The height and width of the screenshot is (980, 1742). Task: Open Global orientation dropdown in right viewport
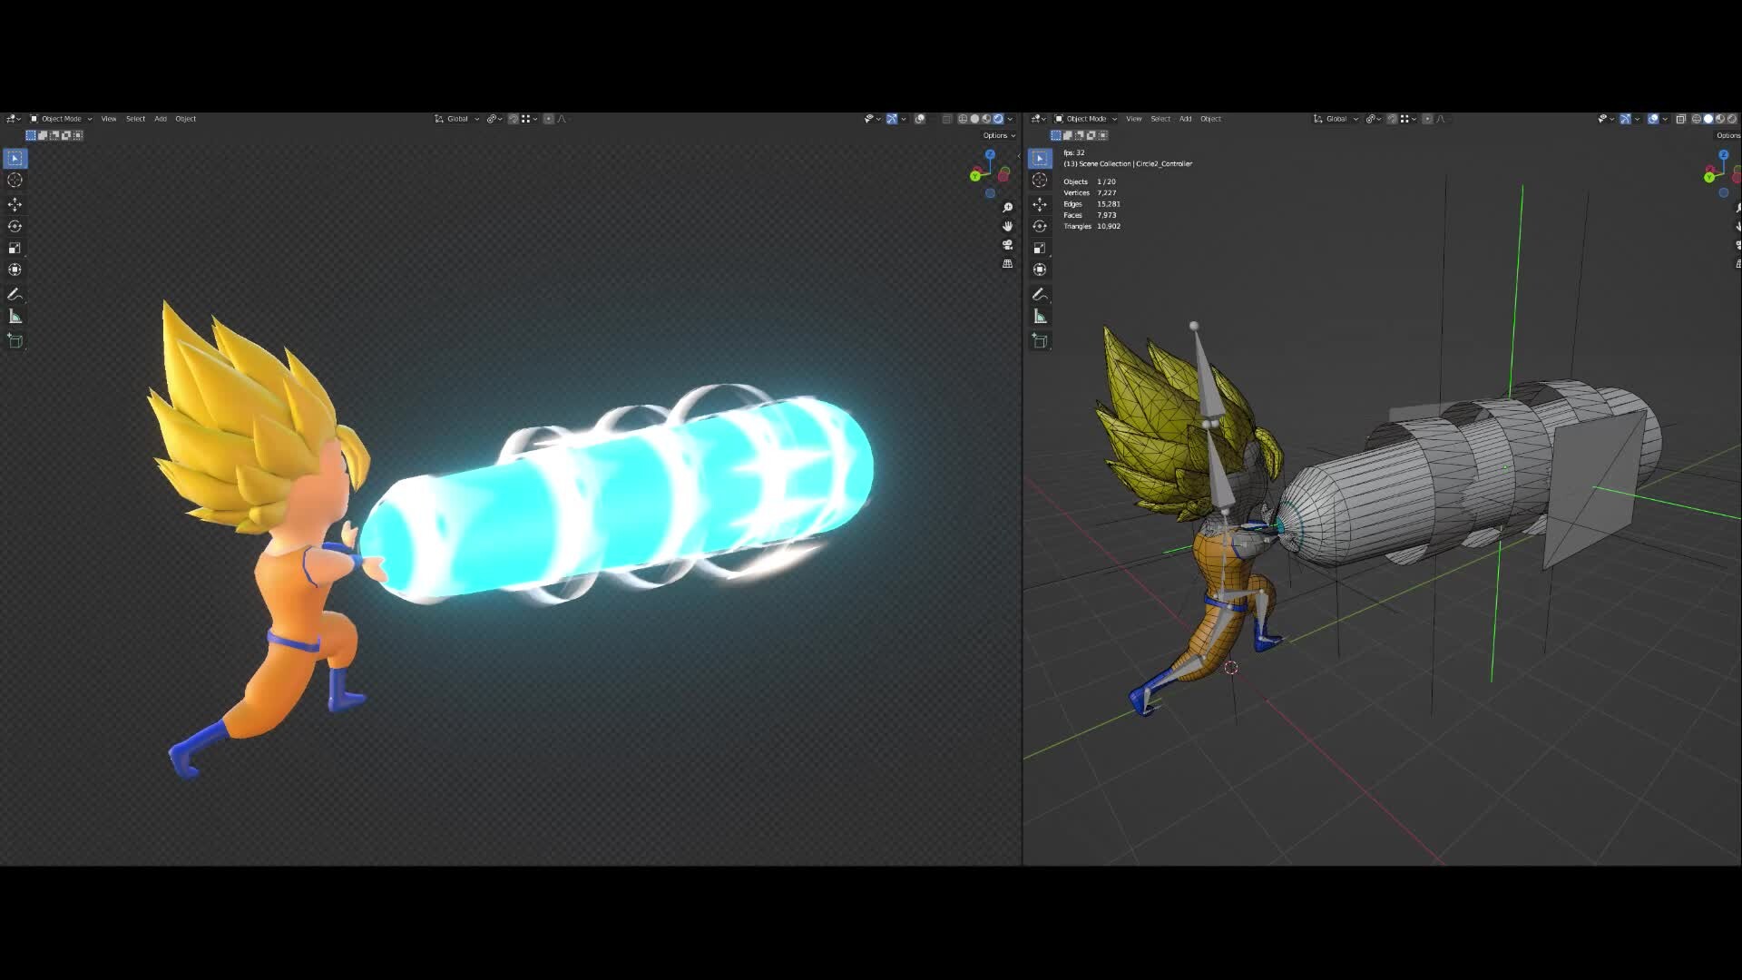[x=1336, y=119]
